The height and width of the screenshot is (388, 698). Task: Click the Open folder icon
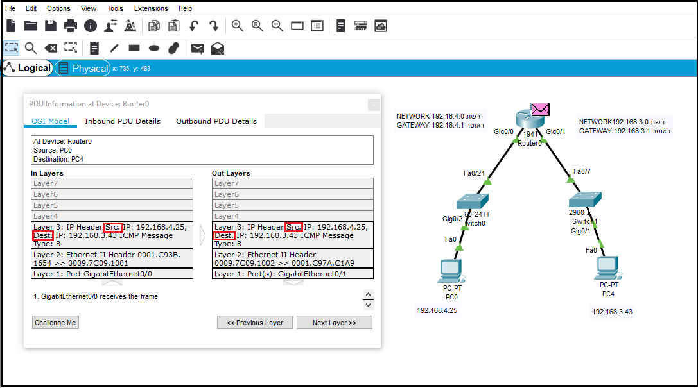[31, 26]
